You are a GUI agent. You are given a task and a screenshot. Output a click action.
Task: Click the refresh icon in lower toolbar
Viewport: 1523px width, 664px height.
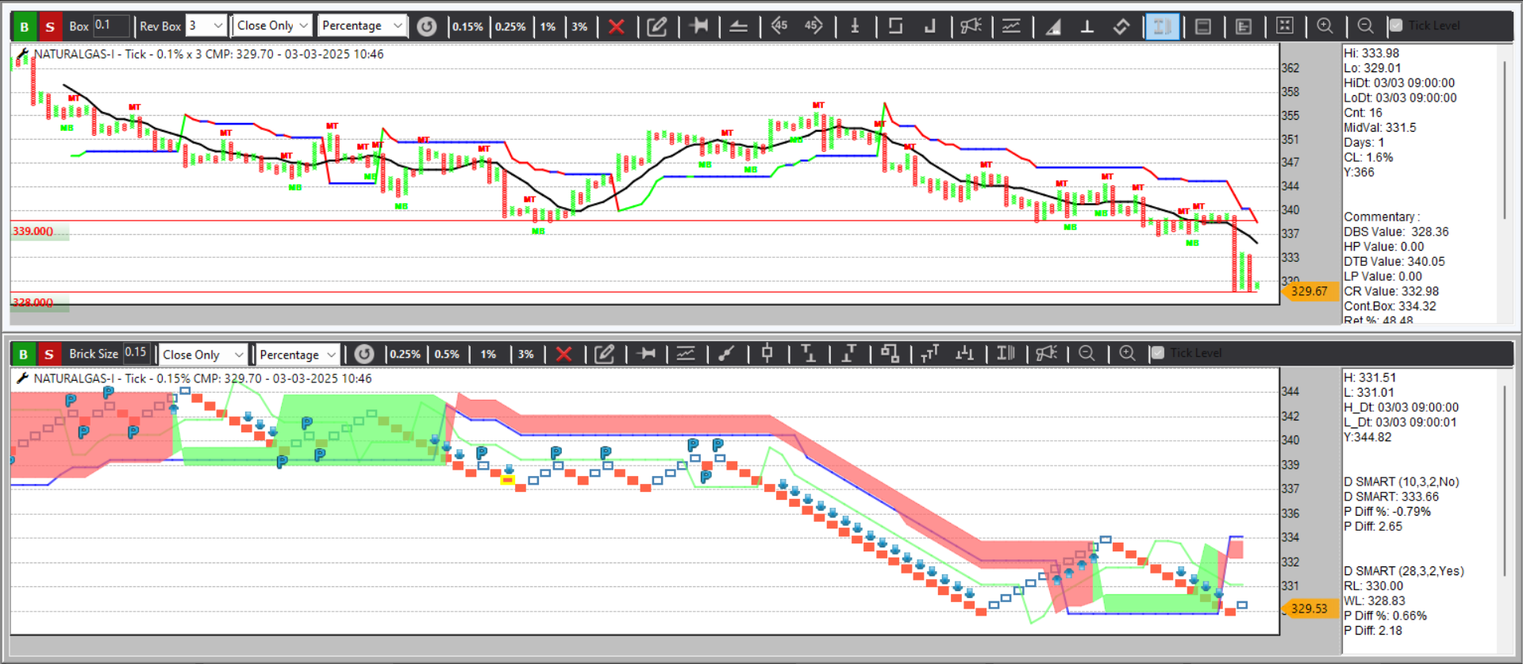[364, 354]
